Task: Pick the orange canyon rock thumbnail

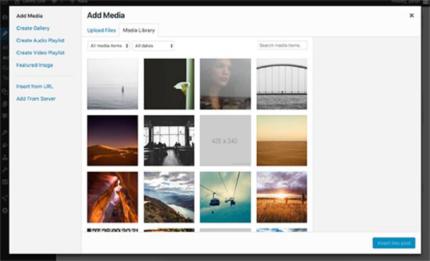Action: coord(113,196)
